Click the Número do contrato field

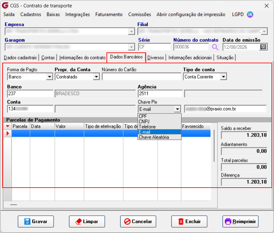coord(191,47)
